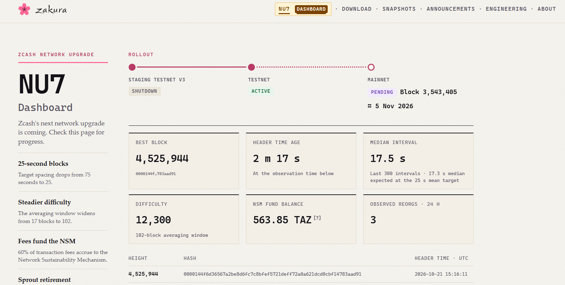Click the ZCASH NETWORK UPGRADE label
Screen dimensions: 565x285
pyautogui.click(x=56, y=54)
